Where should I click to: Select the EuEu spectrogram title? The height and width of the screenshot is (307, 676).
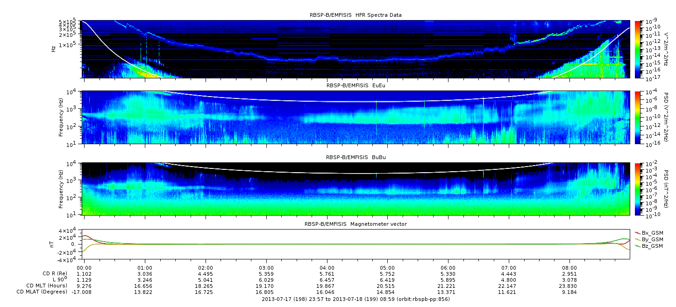(x=356, y=85)
